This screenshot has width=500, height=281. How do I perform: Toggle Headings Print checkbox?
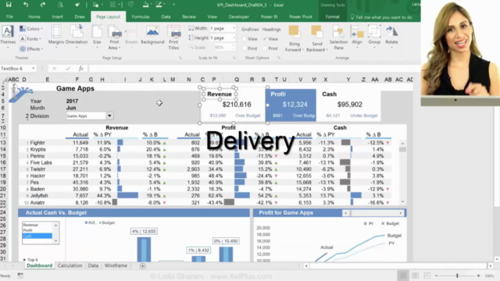pyautogui.click(x=265, y=48)
